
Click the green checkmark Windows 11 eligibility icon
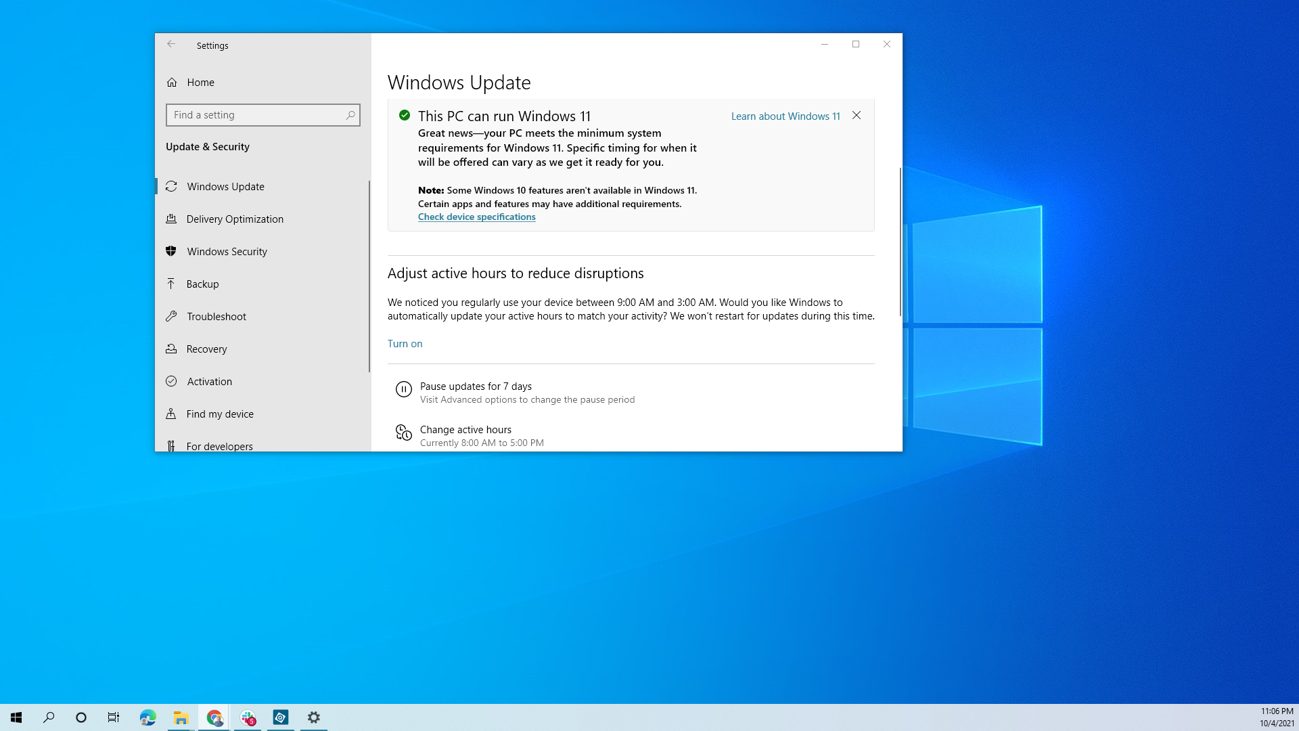406,115
